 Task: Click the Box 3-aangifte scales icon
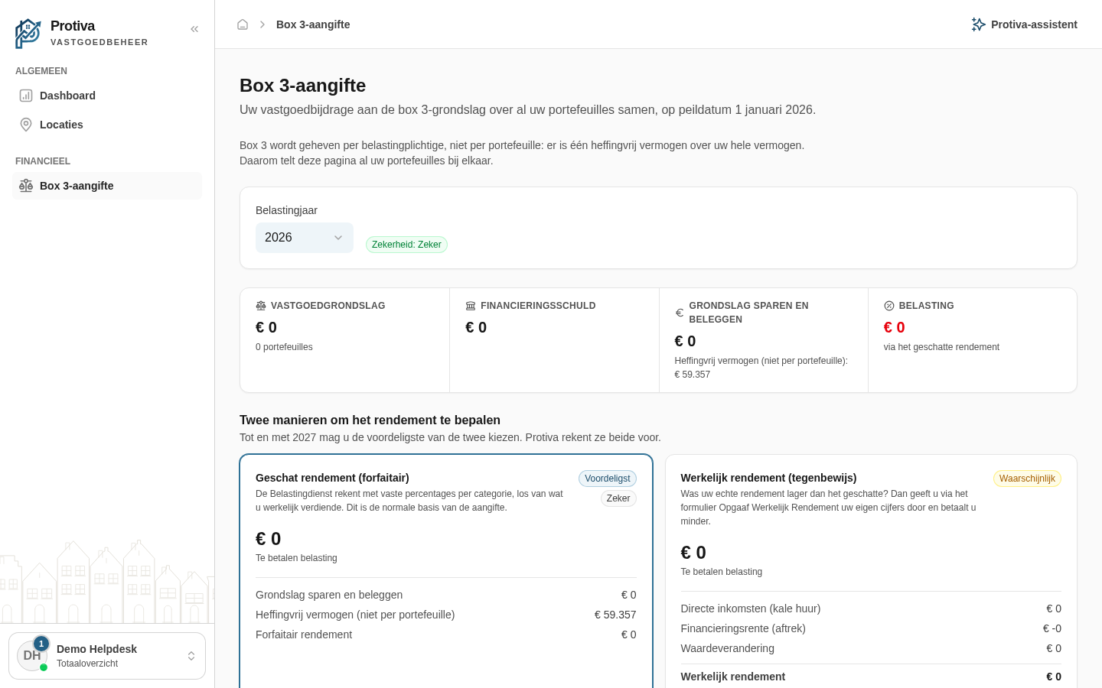point(26,186)
